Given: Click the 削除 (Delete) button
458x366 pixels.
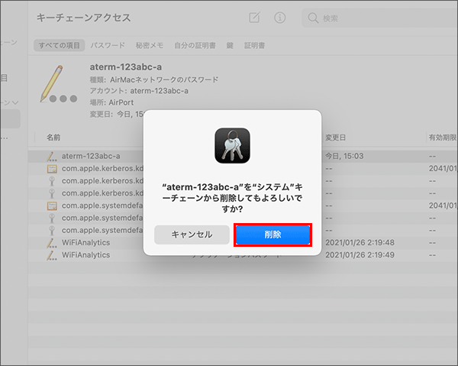Looking at the screenshot, I should (x=273, y=235).
